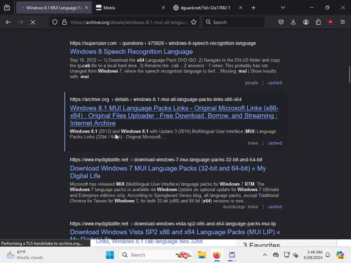The image size is (351, 263).
Task: Open cached copy of archive.org result
Action: click(275, 143)
